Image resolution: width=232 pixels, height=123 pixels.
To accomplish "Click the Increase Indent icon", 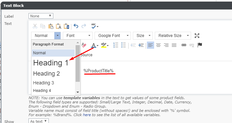I will 141,45.
